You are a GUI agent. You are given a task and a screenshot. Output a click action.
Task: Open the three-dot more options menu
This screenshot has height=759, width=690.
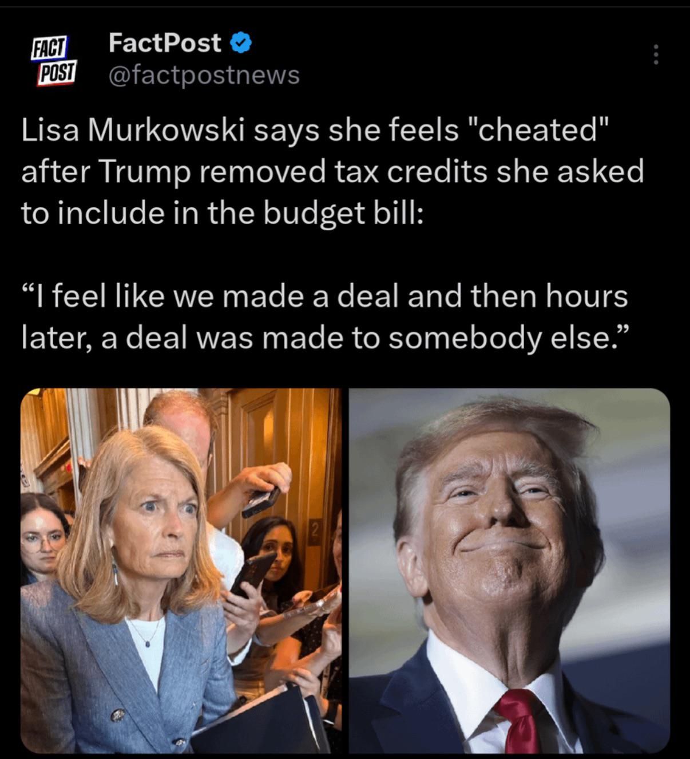656,54
